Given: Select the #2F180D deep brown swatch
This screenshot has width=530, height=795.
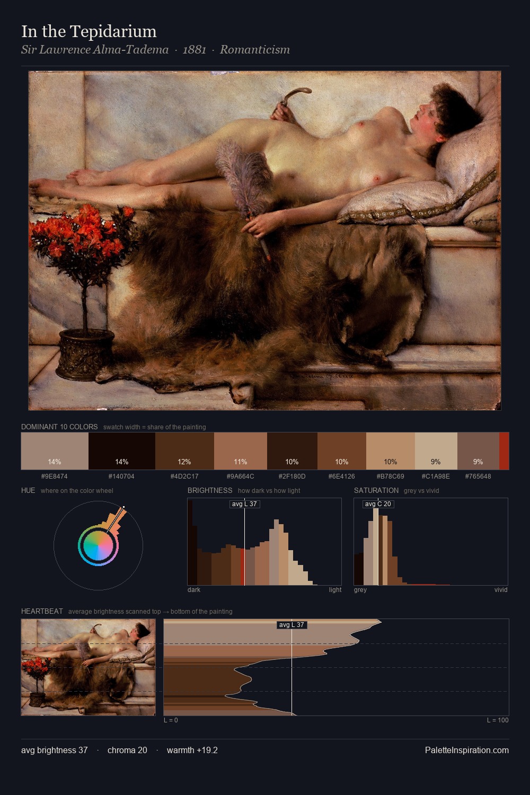Looking at the screenshot, I should 292,451.
